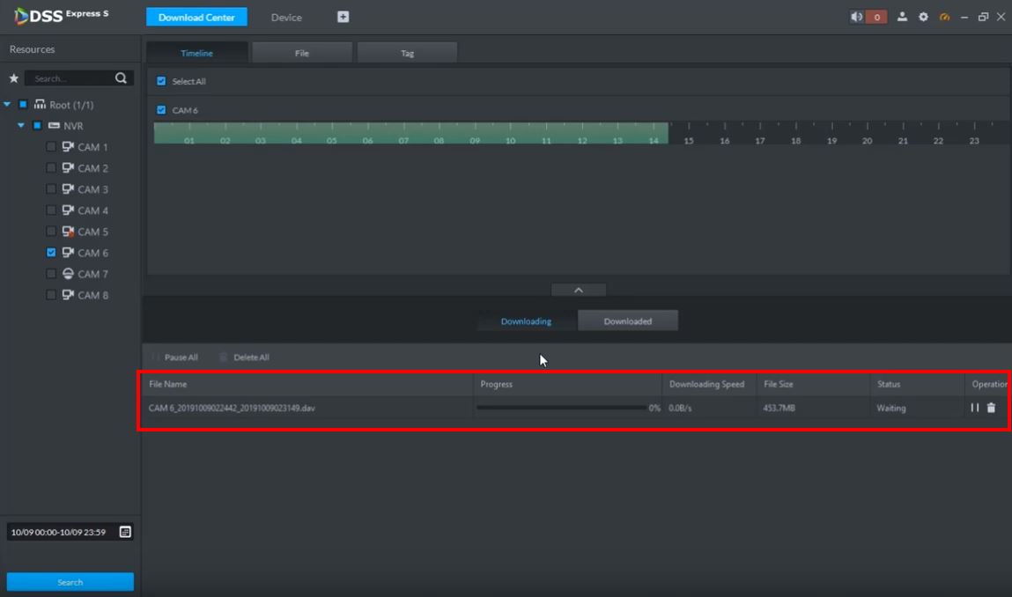Collapse the Root tree node arrow
This screenshot has width=1012, height=597.
click(x=7, y=104)
